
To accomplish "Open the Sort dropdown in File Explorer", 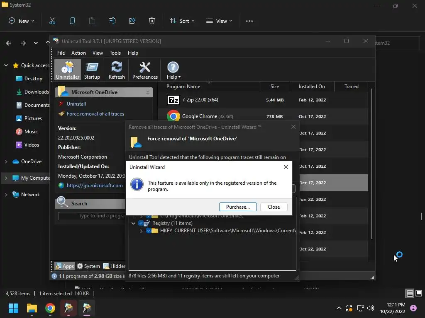I will [182, 21].
